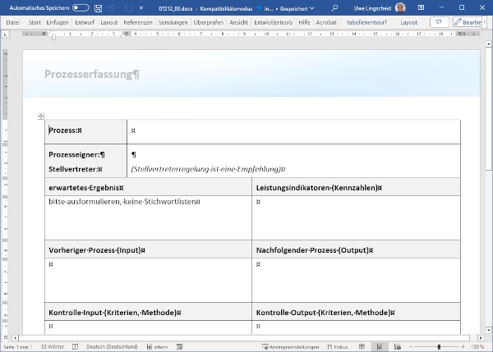The height and width of the screenshot is (352, 493).
Task: Click the 130 % zoom level
Action: (479, 347)
